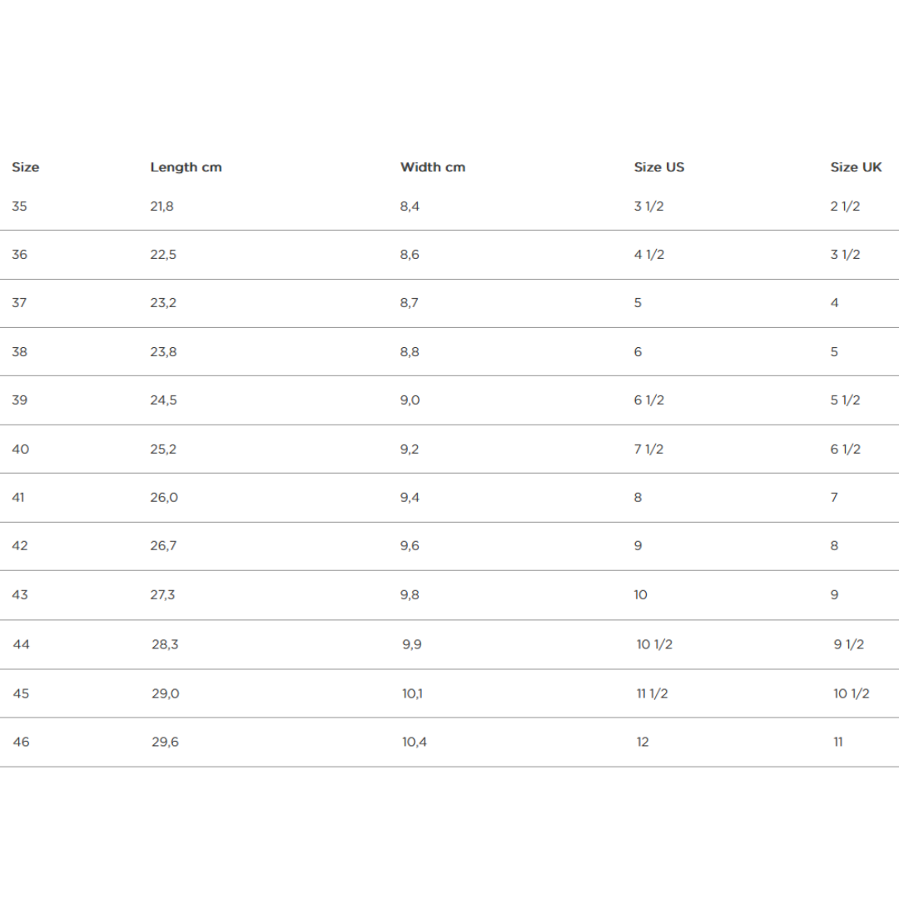
Task: Click the Size UK column header
Action: [x=856, y=167]
